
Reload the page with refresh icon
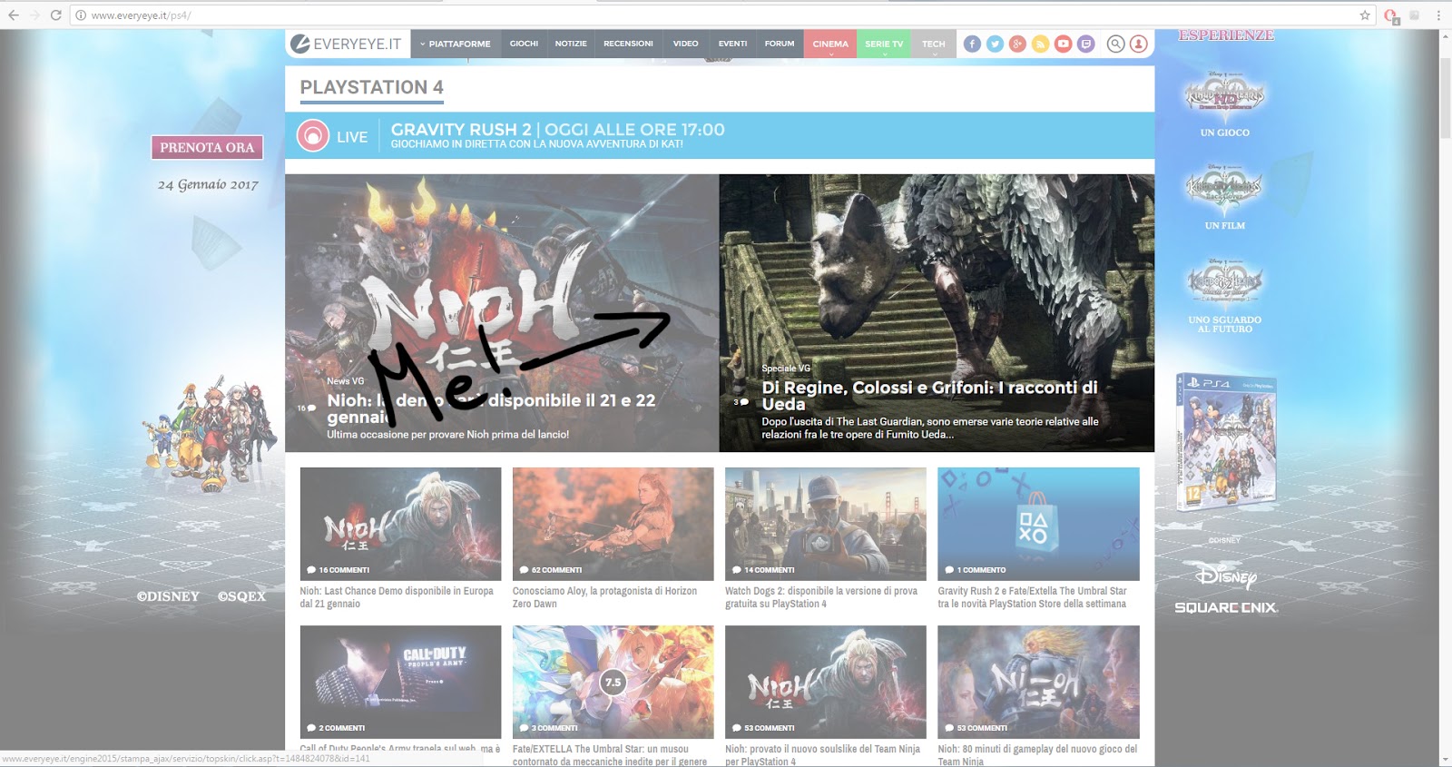55,15
